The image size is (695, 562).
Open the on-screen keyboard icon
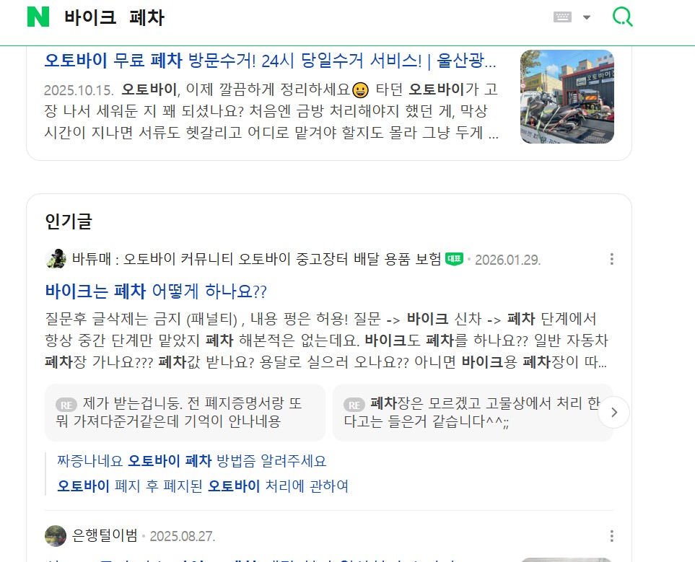coord(562,17)
